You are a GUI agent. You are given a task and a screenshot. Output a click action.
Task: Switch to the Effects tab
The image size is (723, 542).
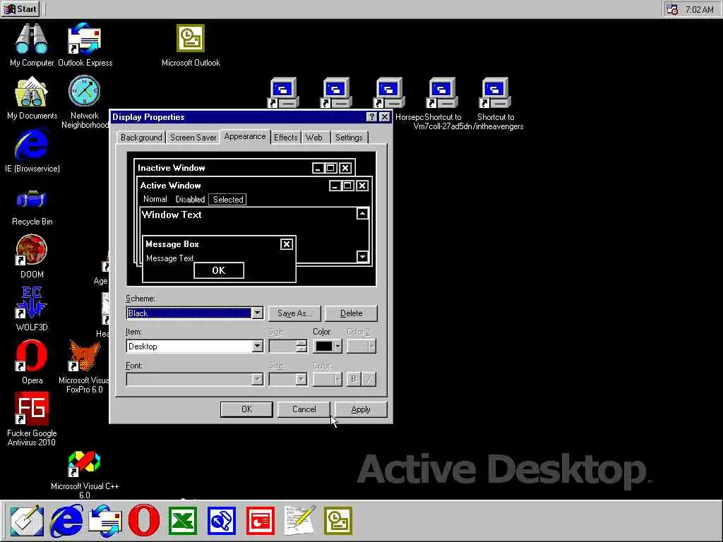point(285,138)
